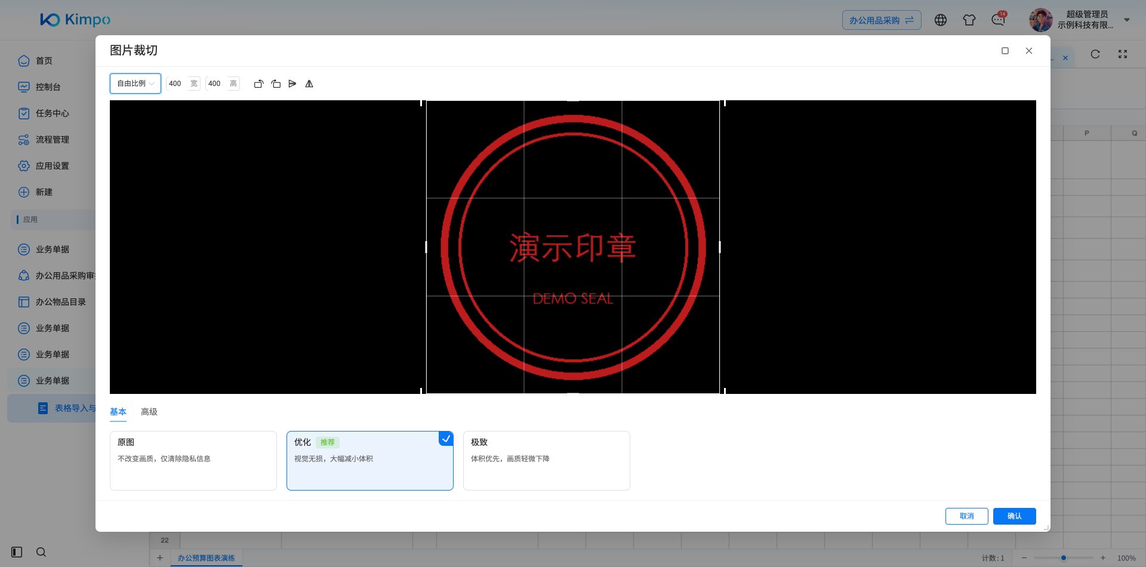Select the 优化 recommended quality option
This screenshot has height=567, width=1146.
370,461
